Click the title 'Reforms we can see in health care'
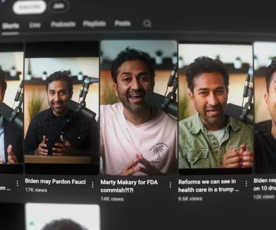This screenshot has height=230, width=276. click(x=208, y=186)
